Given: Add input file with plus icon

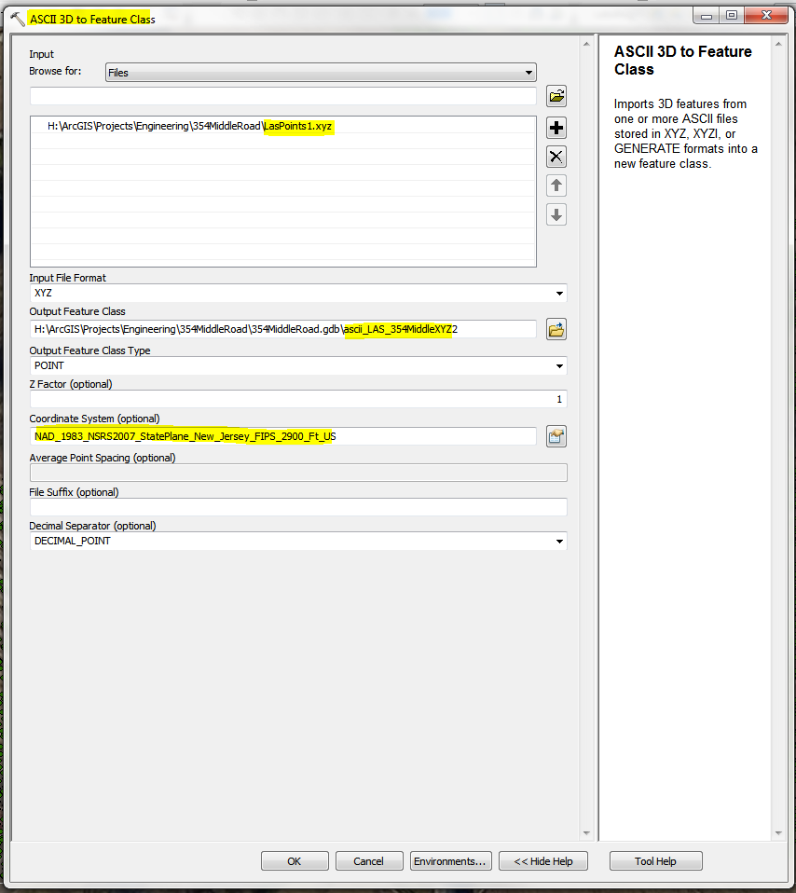Looking at the screenshot, I should coord(556,128).
